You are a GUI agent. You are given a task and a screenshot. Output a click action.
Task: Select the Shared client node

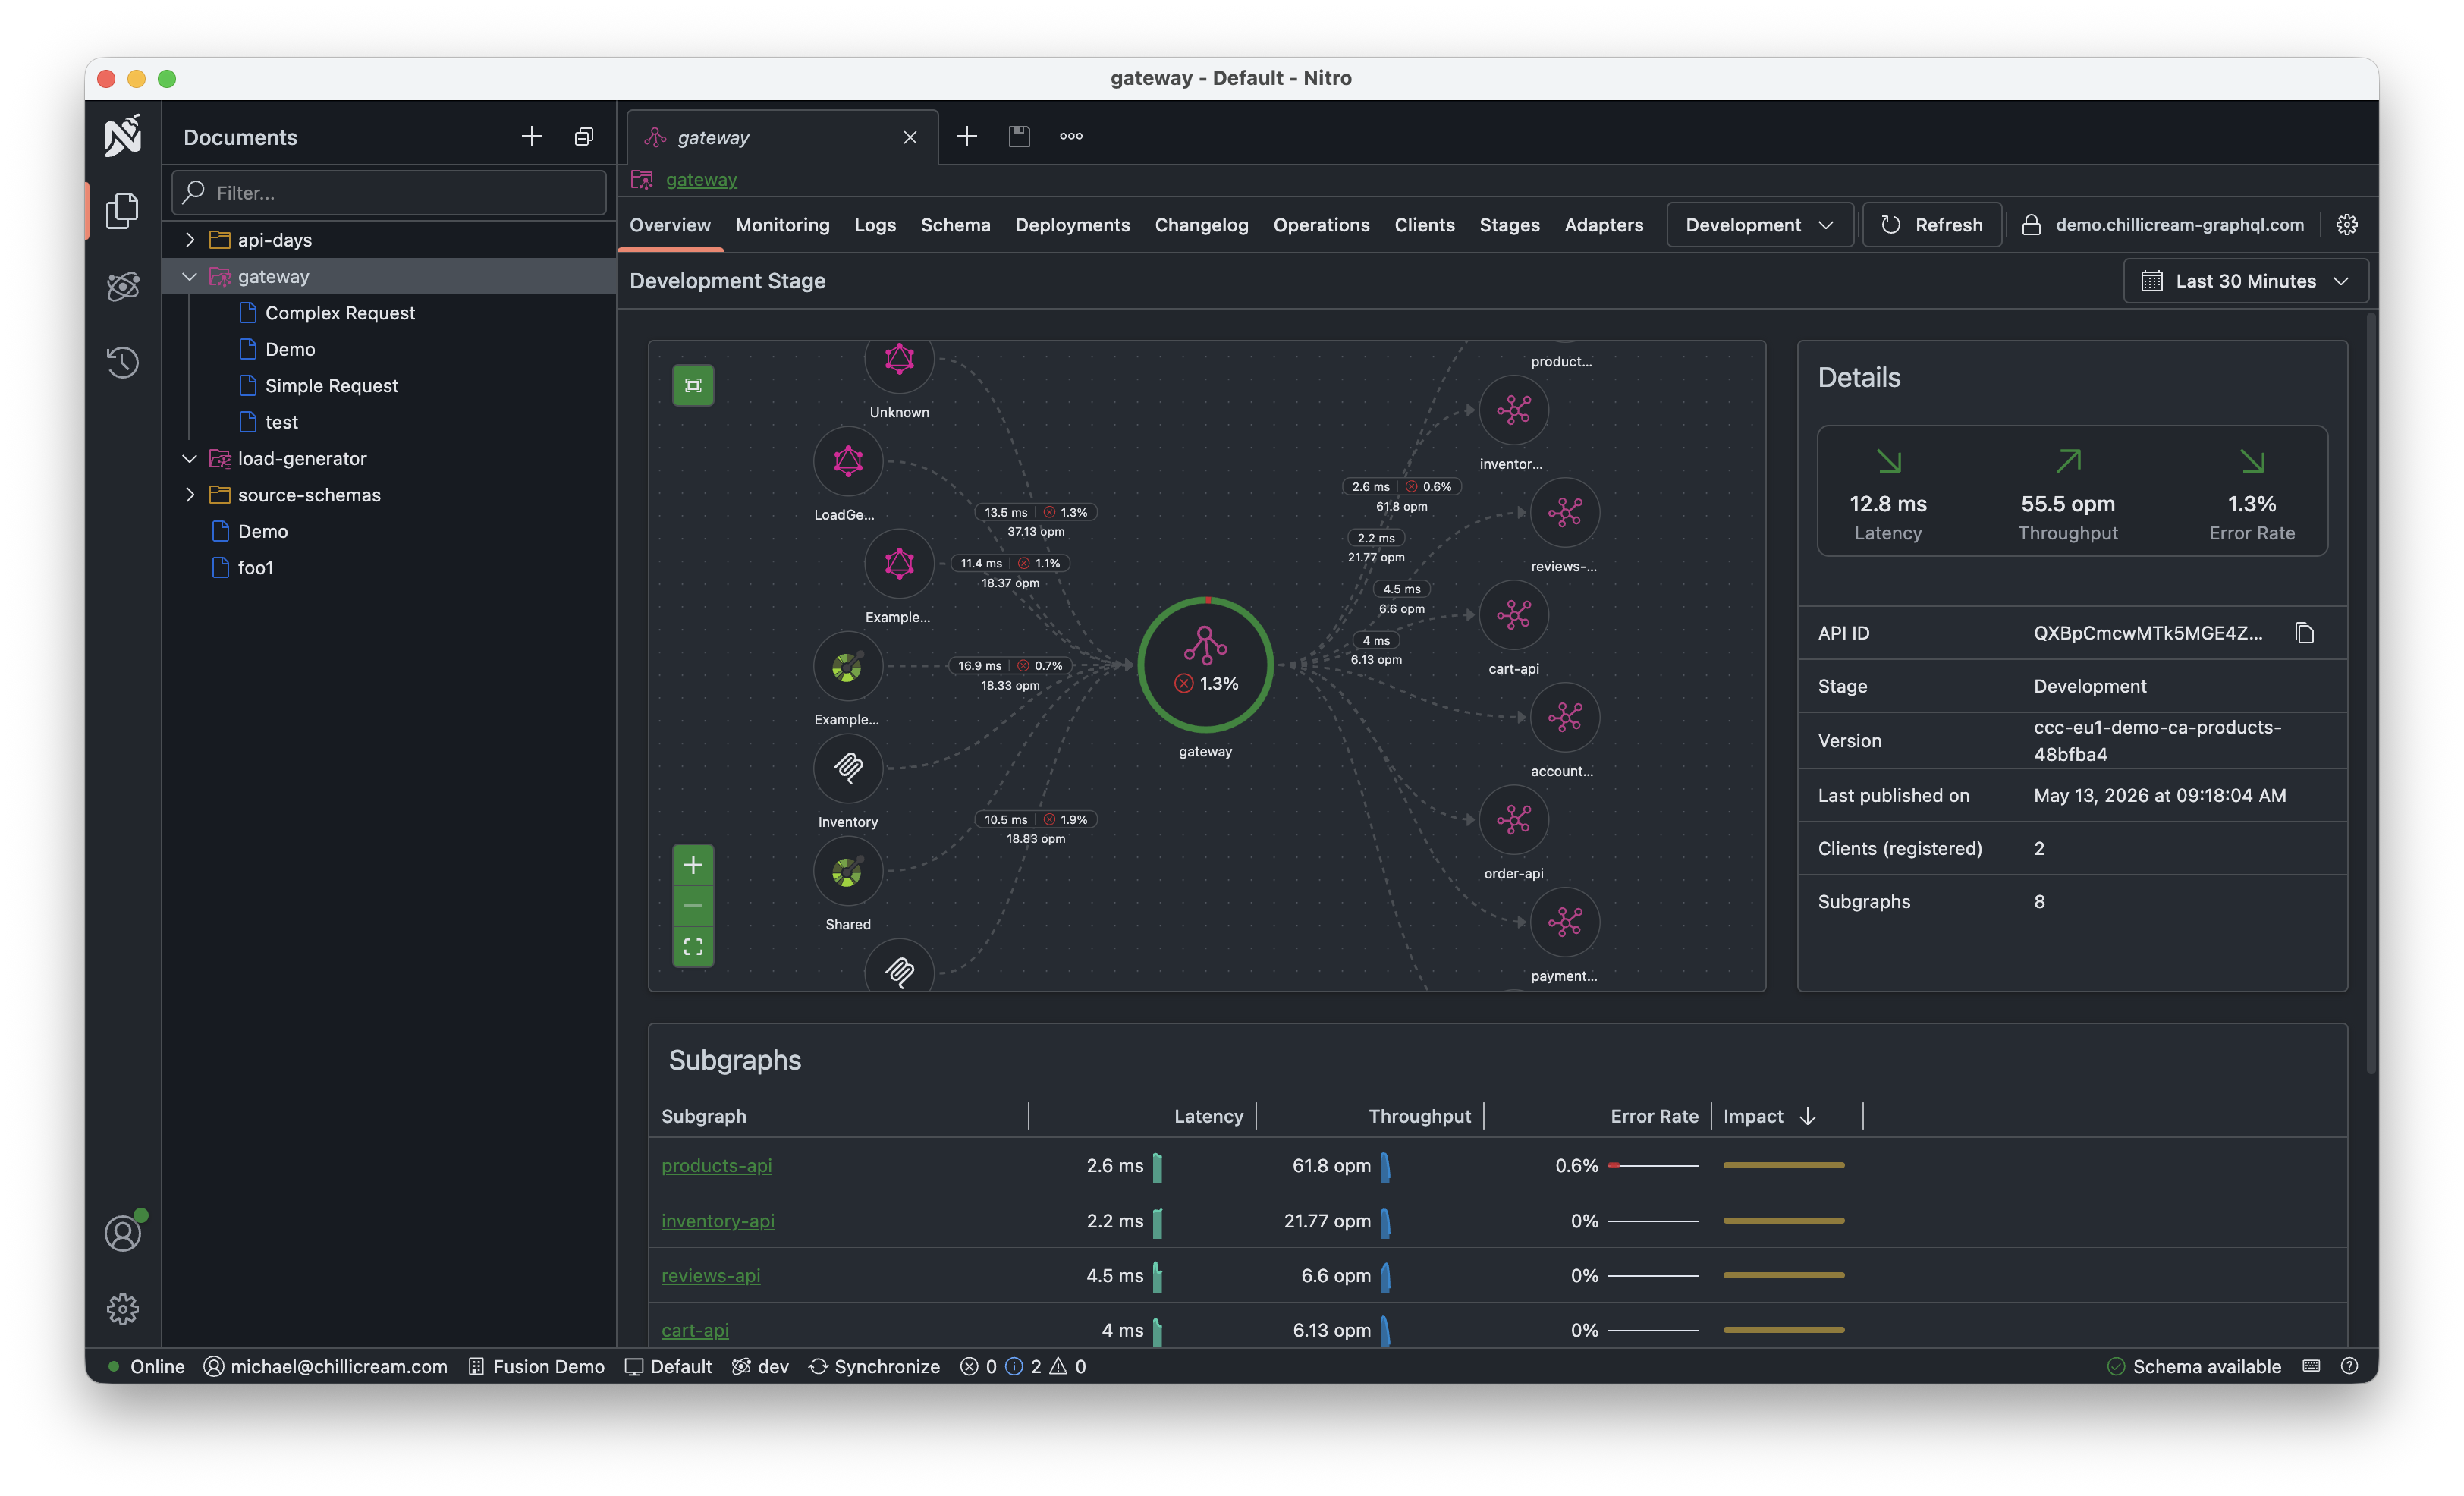[x=848, y=871]
